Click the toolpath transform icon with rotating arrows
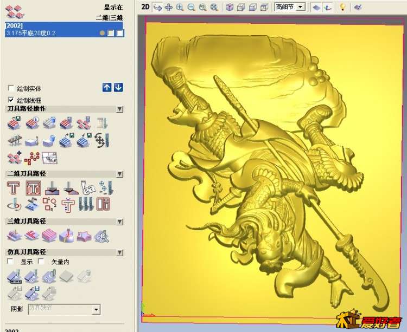Viewport: 407px width, 332px height. pyautogui.click(x=102, y=140)
